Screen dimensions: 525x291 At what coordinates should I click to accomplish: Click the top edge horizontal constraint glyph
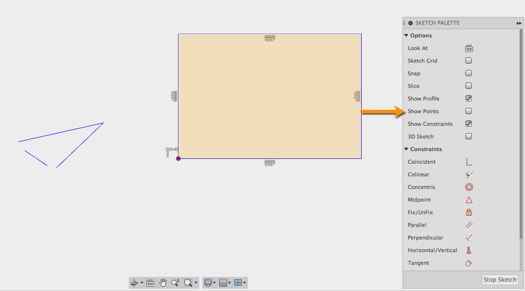point(270,38)
